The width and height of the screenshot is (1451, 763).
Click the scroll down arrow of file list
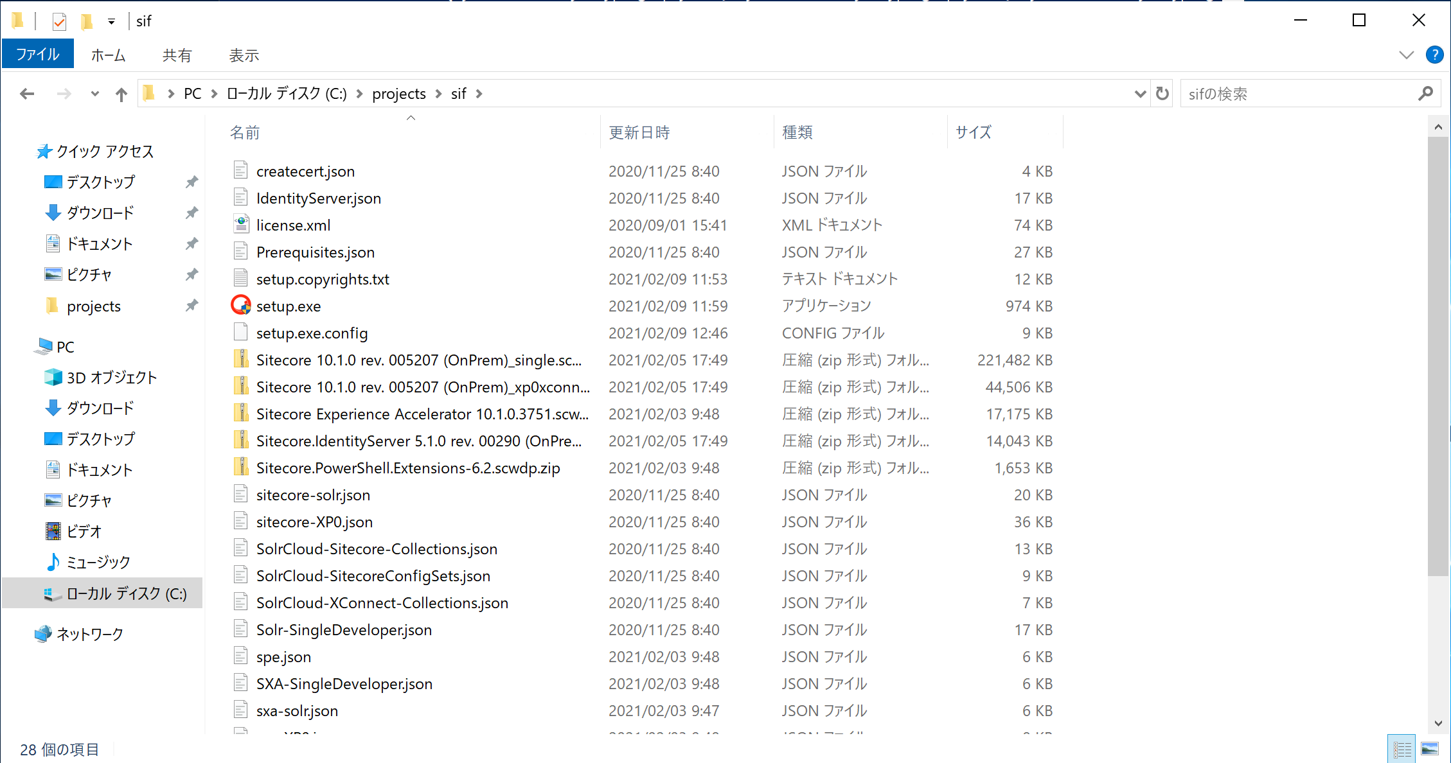pos(1438,723)
